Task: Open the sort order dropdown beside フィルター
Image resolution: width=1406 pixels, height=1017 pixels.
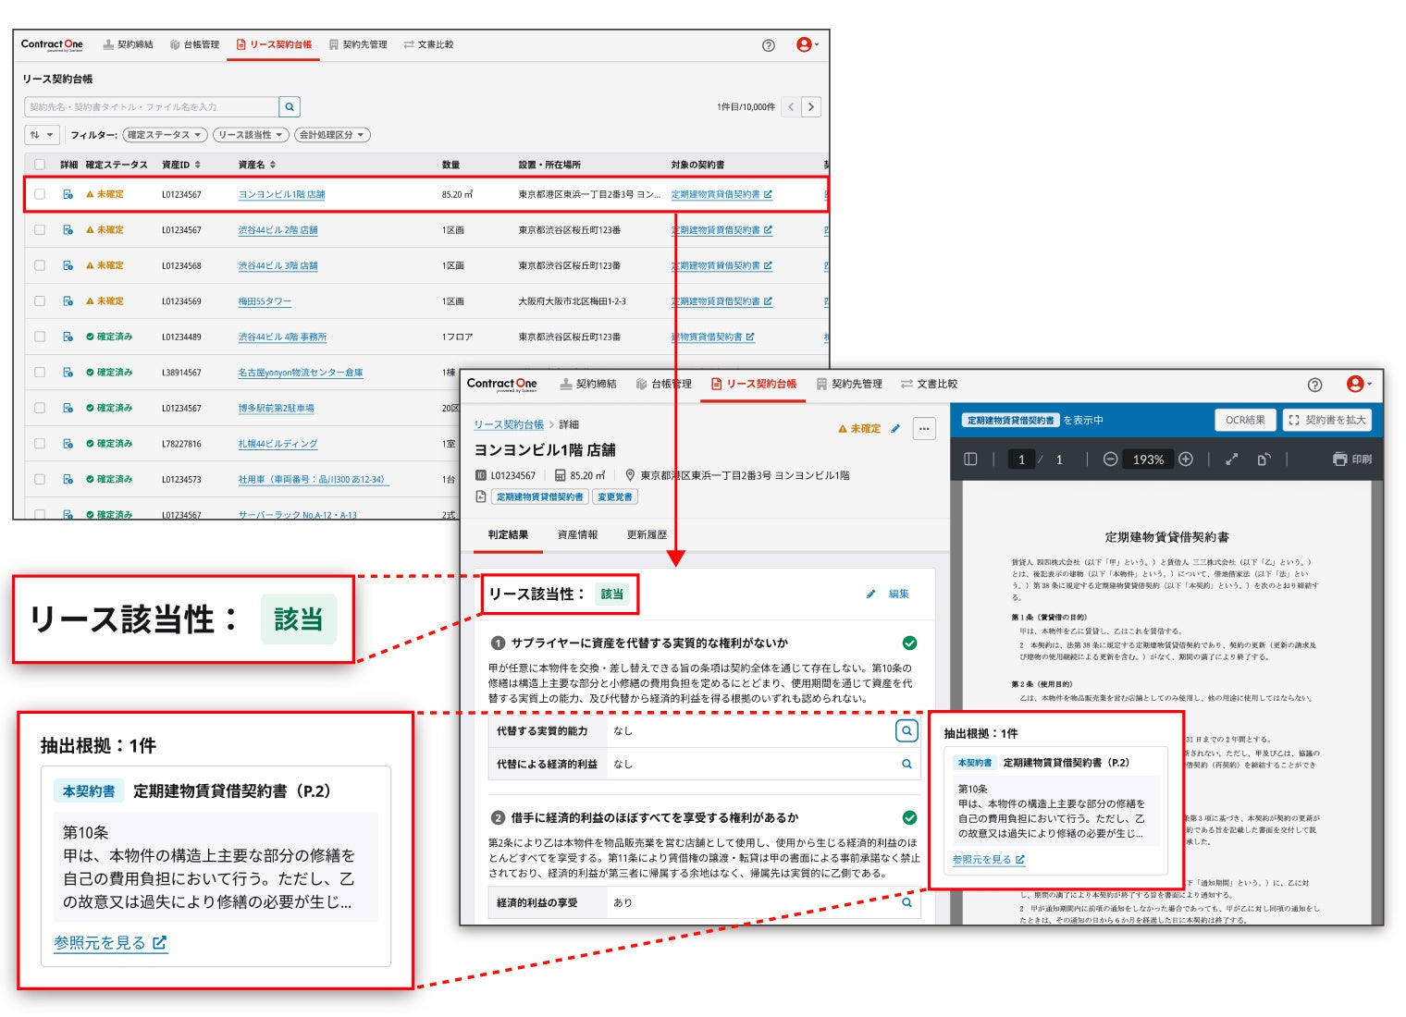Action: tap(43, 135)
